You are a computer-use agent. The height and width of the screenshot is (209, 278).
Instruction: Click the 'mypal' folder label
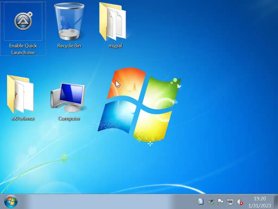click(115, 46)
